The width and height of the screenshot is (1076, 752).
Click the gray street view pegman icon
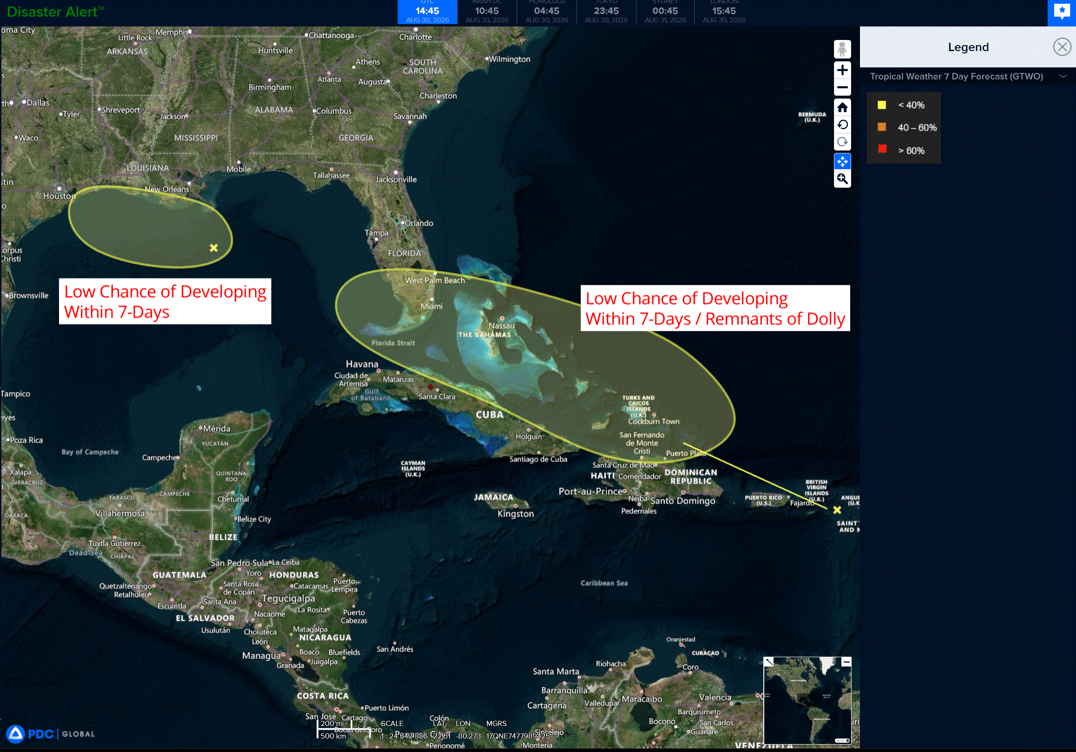842,49
